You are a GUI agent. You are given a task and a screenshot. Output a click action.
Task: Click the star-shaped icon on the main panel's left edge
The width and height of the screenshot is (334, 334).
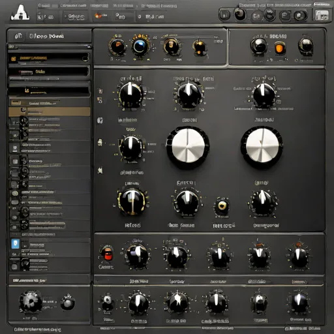pos(100,170)
